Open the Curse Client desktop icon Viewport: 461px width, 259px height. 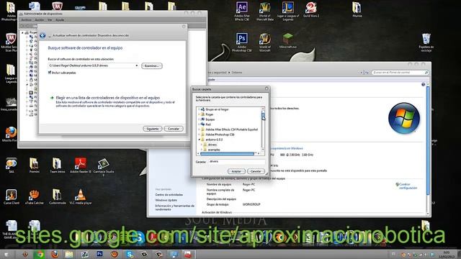pyautogui.click(x=12, y=196)
